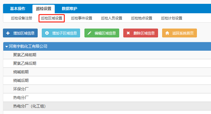Click the X icon on 删除区域信息
Image resolution: width=211 pixels, height=114 pixels.
128,33
